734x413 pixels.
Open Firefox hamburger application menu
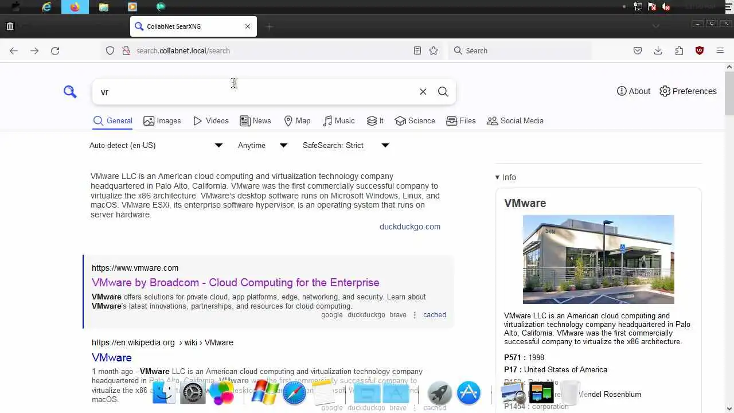point(720,50)
